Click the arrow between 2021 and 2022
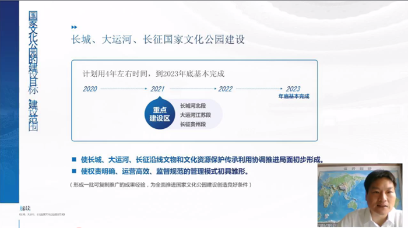Image resolution: width=408 pixels, height=228 pixels. point(193,89)
